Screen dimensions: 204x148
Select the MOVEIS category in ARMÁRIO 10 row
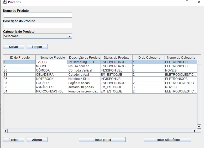tap(181, 87)
